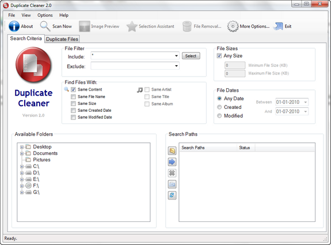Image resolution: width=331 pixels, height=245 pixels.
Task: Click the Include filter text field
Action: pos(132,56)
